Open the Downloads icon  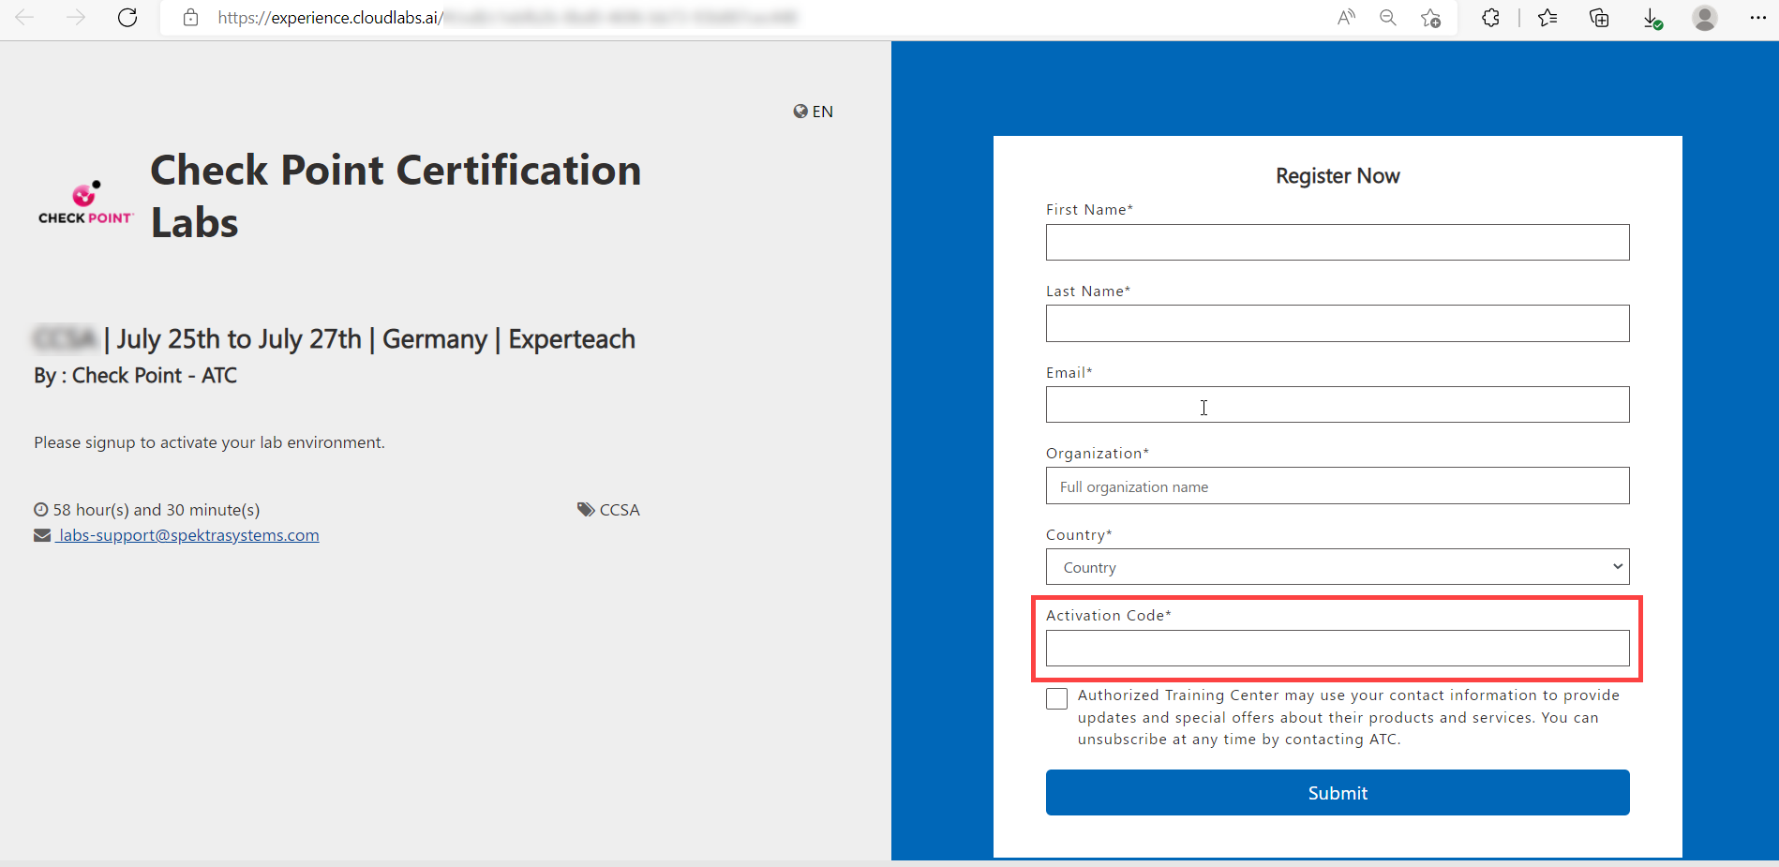[1652, 19]
